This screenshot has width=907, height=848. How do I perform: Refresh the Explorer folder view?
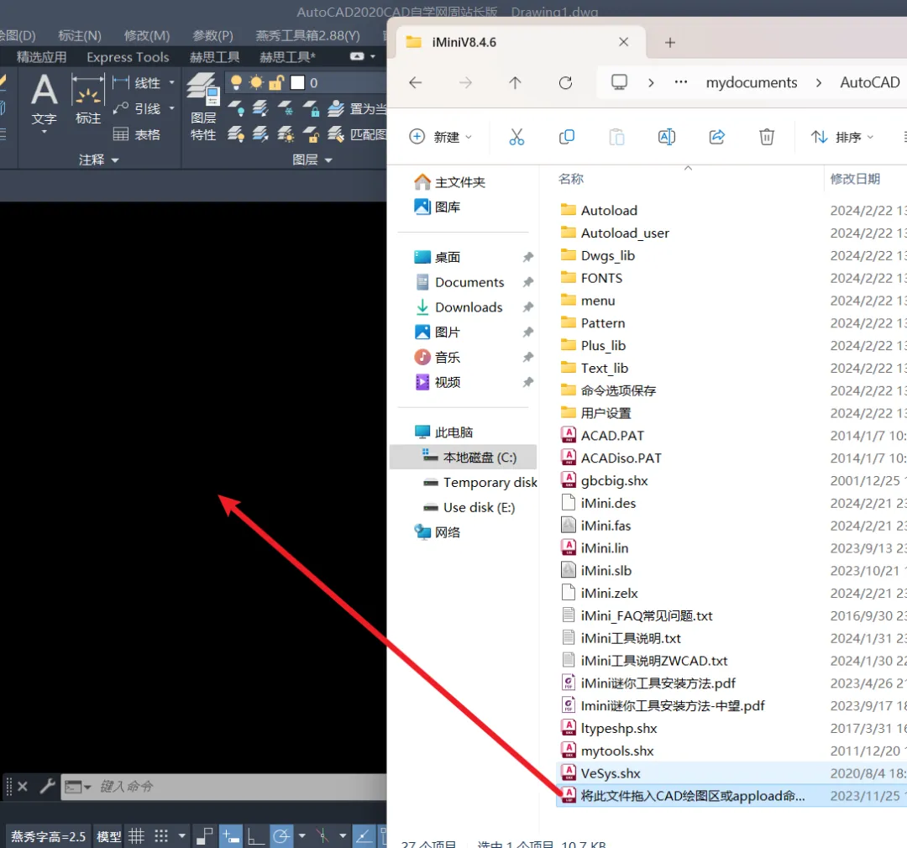[566, 83]
